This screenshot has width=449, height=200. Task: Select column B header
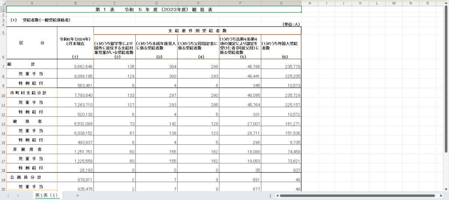(x=76, y=3)
